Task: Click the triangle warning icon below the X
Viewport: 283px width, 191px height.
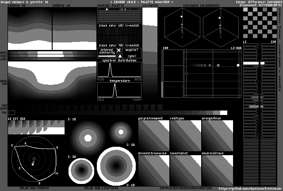Action: (120, 56)
